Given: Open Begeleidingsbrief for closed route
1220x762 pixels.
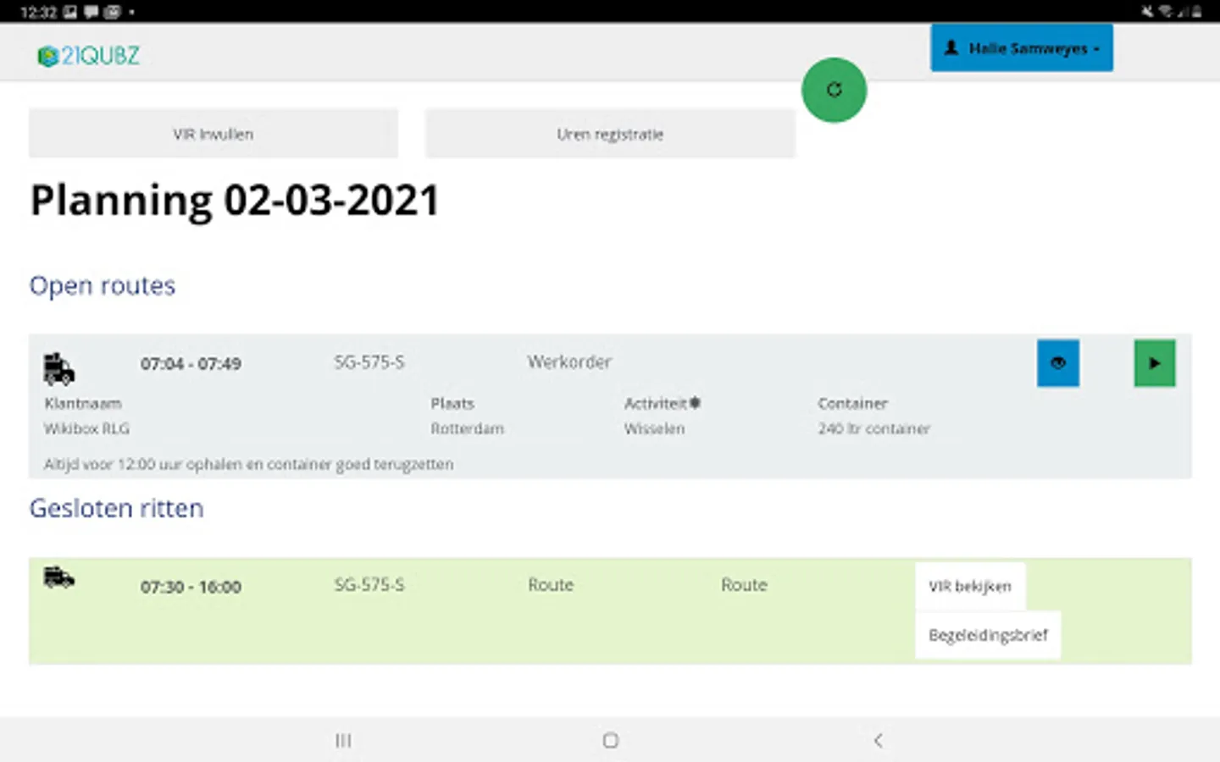Looking at the screenshot, I should point(988,635).
